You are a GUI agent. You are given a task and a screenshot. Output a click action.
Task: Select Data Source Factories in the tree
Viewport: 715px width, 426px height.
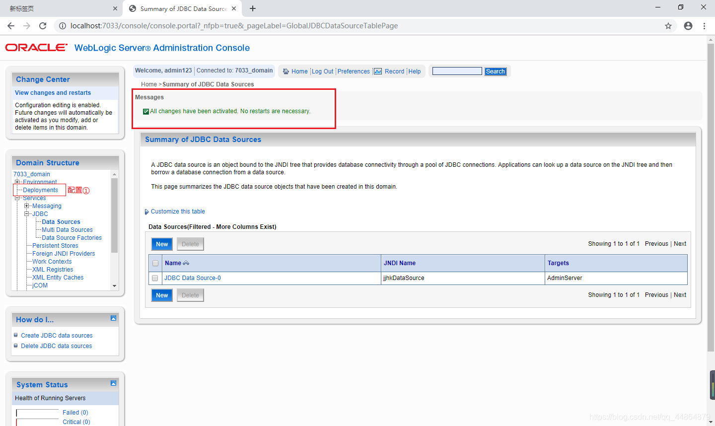point(71,238)
